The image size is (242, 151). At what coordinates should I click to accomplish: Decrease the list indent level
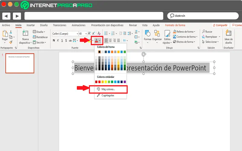120,33
